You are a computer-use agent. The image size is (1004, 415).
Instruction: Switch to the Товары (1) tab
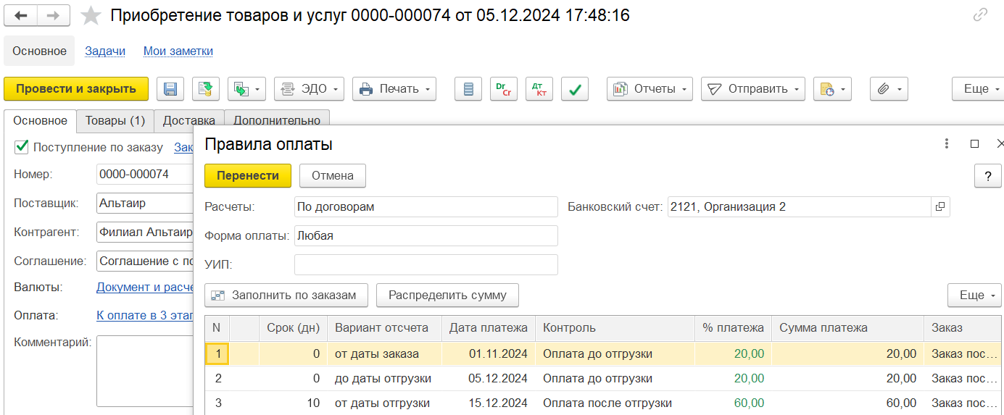(x=115, y=120)
